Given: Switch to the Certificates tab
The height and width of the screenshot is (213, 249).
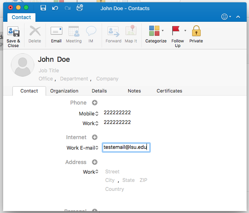Looking at the screenshot, I should [x=170, y=91].
